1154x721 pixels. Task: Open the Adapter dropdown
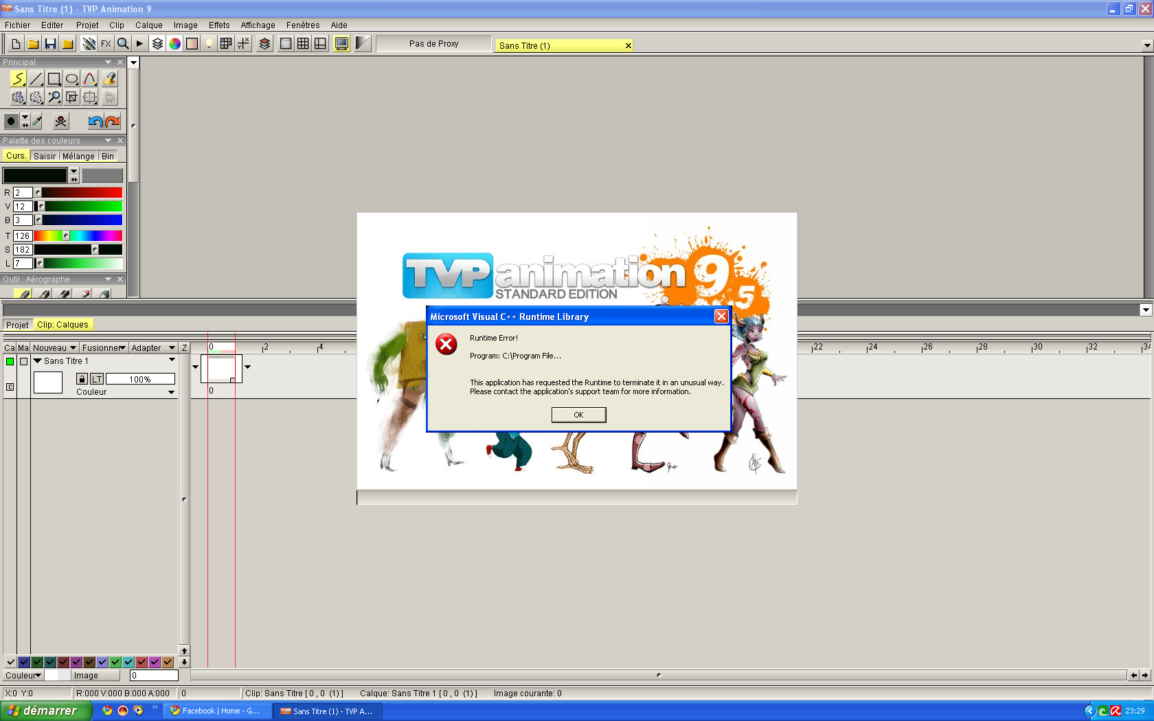(153, 348)
